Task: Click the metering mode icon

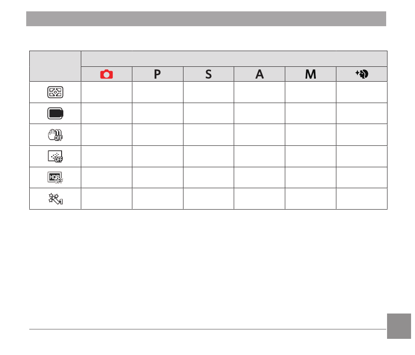Action: pos(55,92)
